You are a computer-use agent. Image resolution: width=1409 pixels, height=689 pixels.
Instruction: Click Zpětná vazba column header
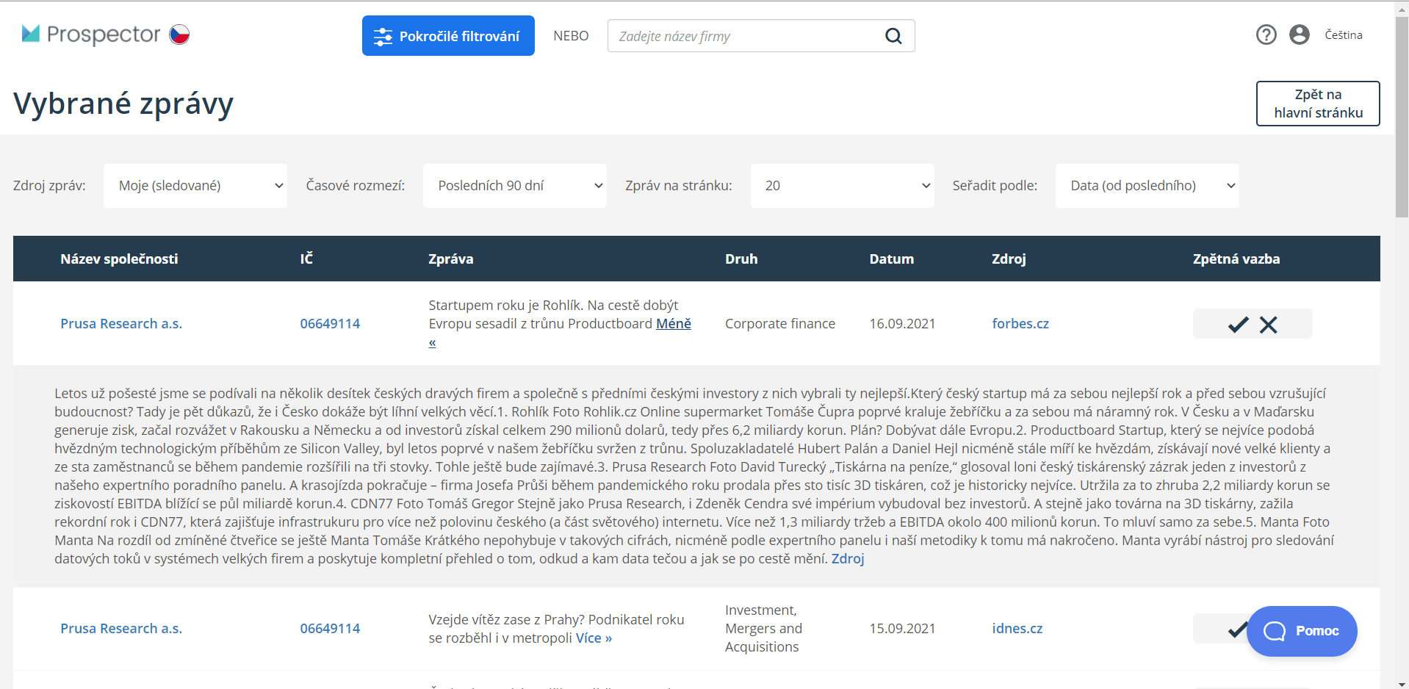tap(1236, 259)
